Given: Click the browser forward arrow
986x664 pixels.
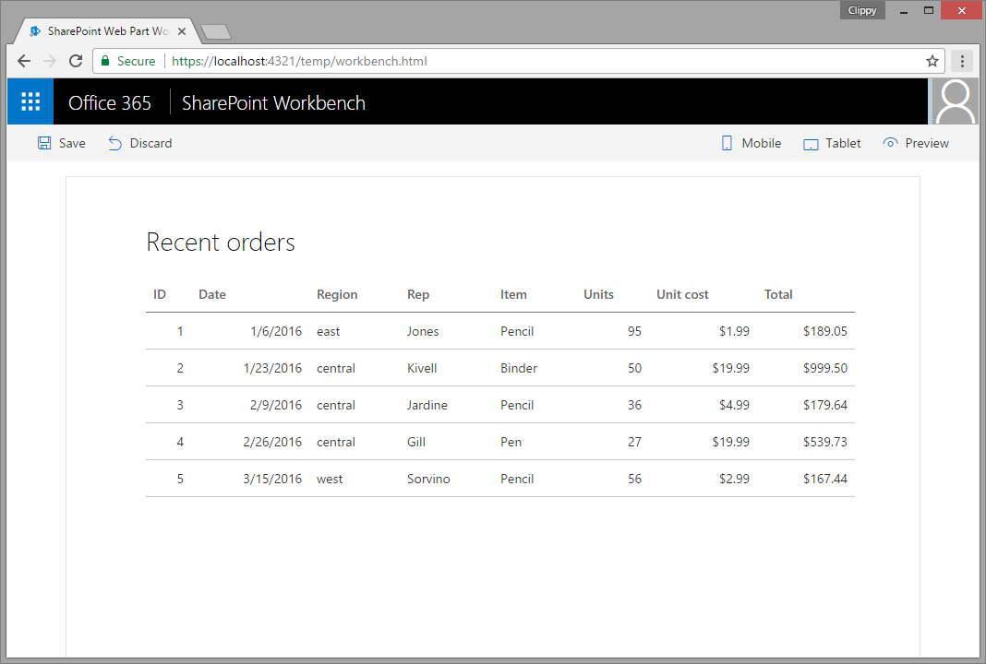Looking at the screenshot, I should [50, 61].
